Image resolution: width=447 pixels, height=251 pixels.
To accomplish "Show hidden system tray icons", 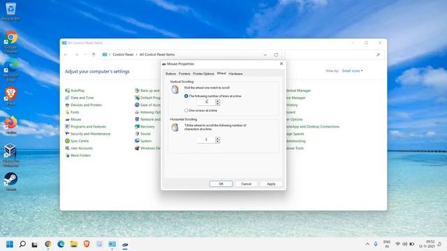I will point(367,244).
